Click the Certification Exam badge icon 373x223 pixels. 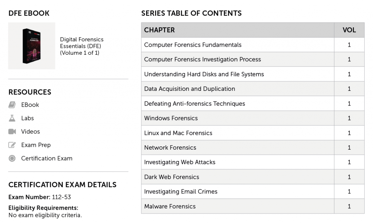pyautogui.click(x=12, y=158)
